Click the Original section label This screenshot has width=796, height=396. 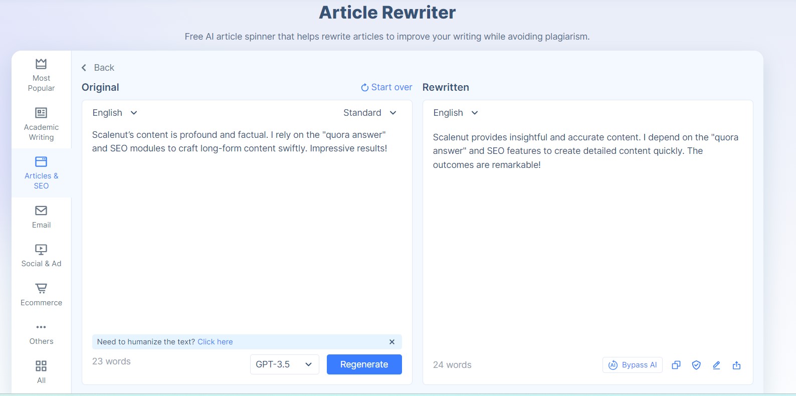click(100, 87)
